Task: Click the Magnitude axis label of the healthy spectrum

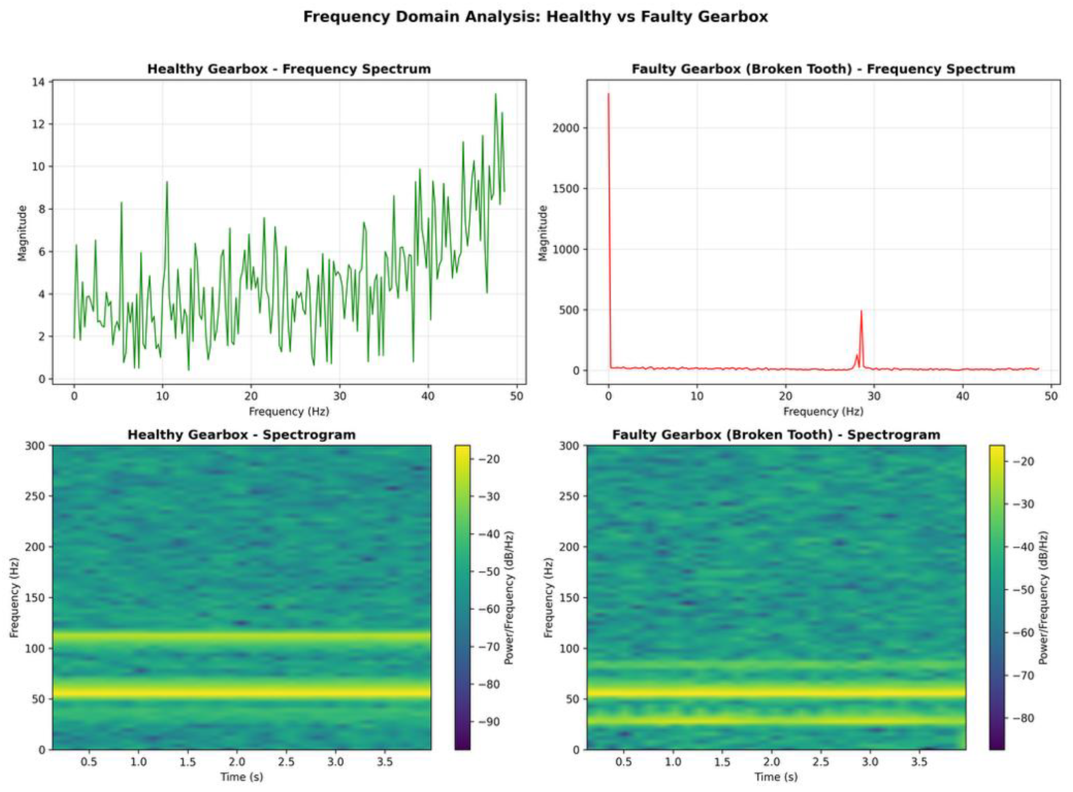Action: click(22, 233)
